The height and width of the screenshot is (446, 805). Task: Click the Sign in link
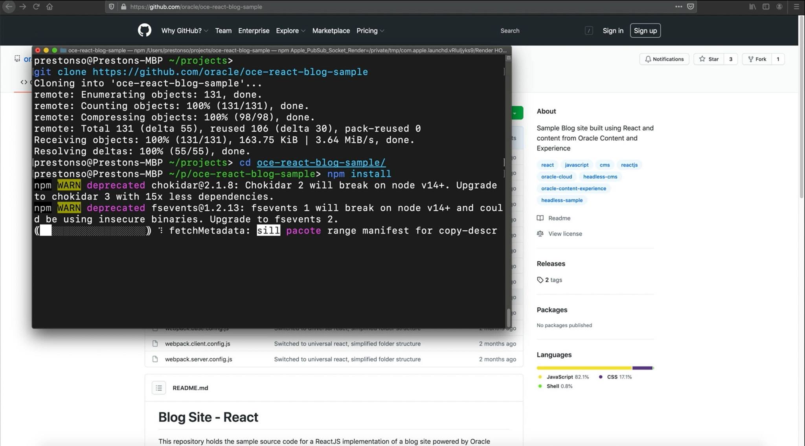(x=613, y=31)
